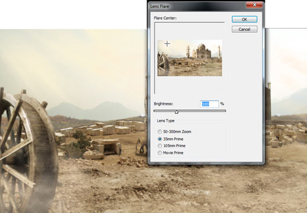
Task: Click the OK button
Action: [x=244, y=19]
